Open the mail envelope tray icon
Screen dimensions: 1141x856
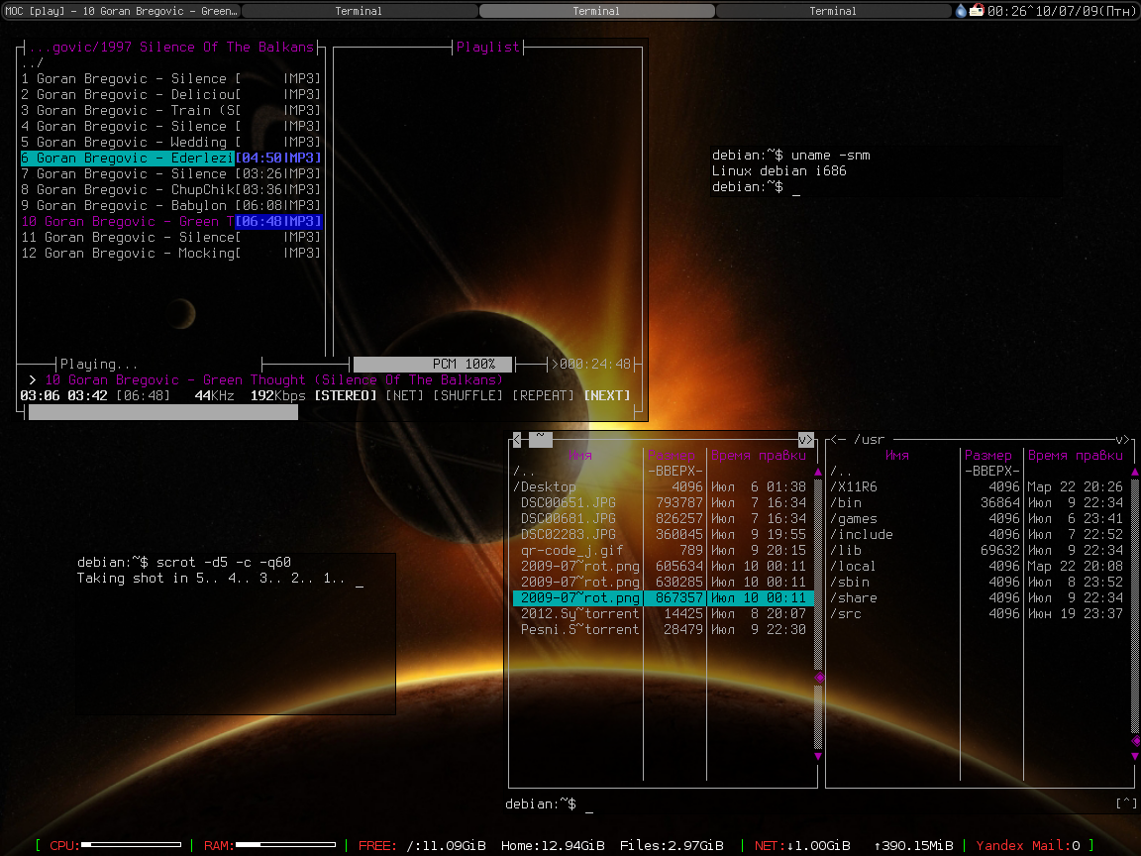click(977, 11)
